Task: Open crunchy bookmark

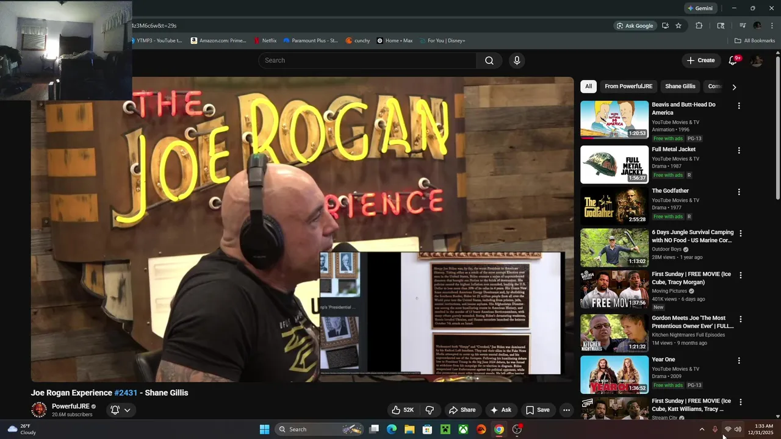Action: 358,41
